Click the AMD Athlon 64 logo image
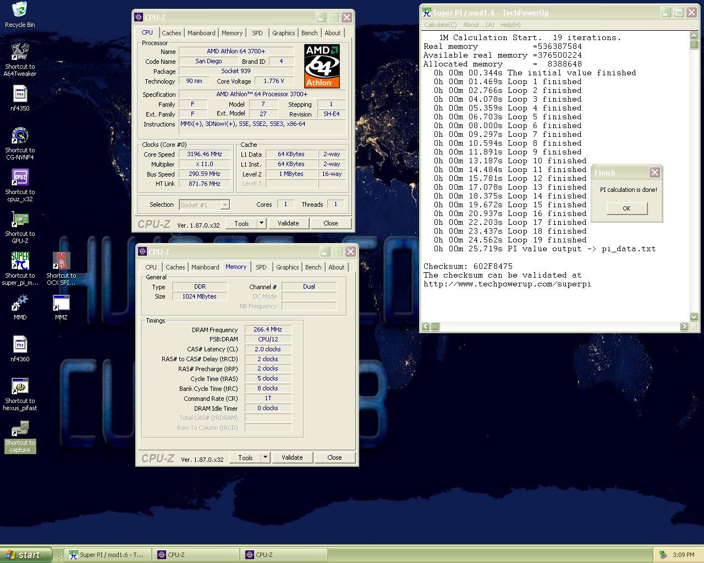Viewport: 704px width, 563px height. pyautogui.click(x=322, y=67)
